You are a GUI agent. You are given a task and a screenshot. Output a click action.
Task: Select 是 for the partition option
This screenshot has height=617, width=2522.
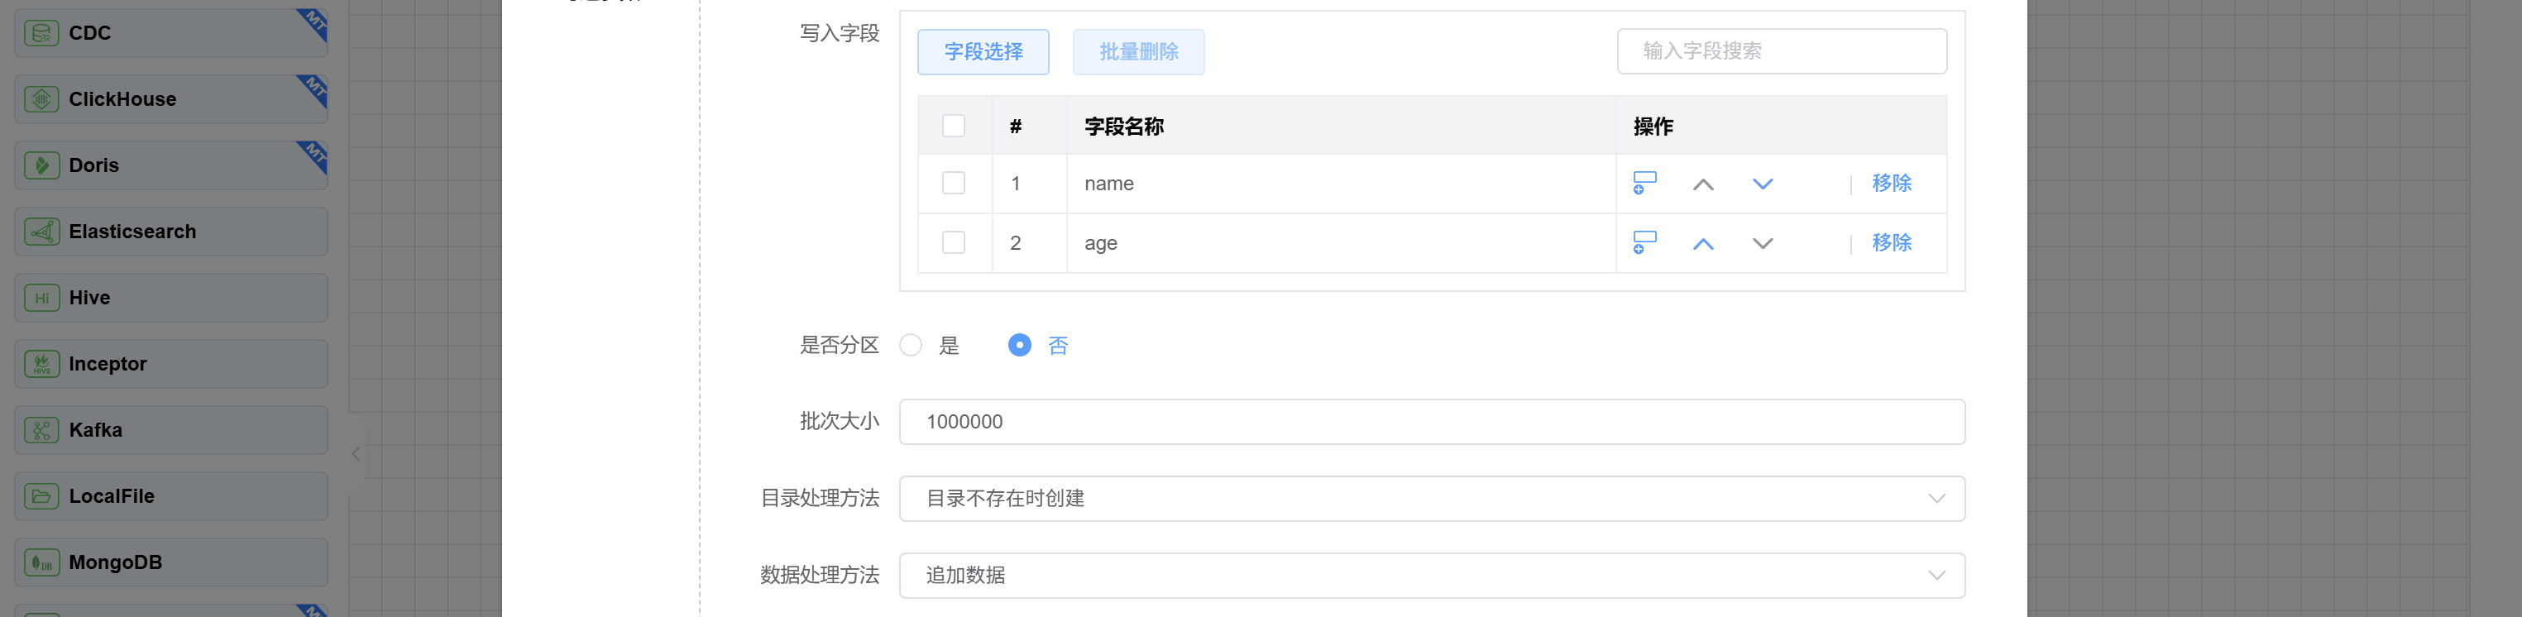point(911,346)
